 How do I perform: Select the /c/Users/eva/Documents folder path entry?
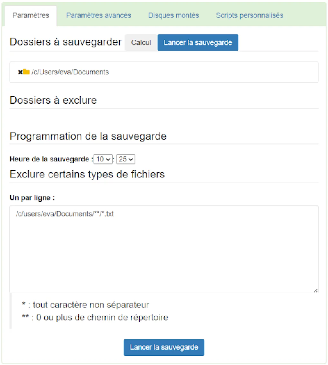click(70, 72)
